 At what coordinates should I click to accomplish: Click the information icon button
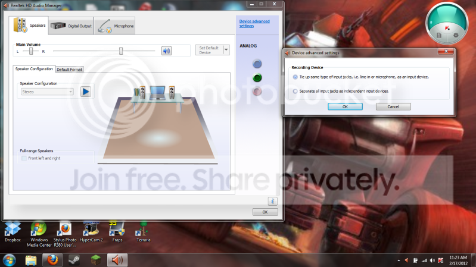273,201
